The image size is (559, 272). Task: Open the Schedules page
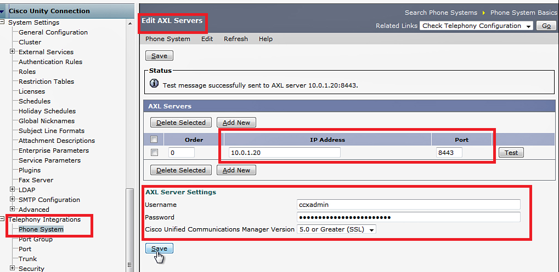[x=35, y=101]
